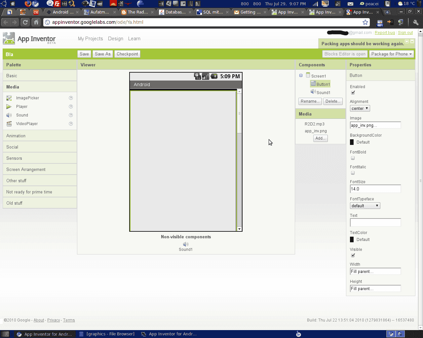423x338 pixels.
Task: Click the TextColor black swatch
Action: point(352,240)
